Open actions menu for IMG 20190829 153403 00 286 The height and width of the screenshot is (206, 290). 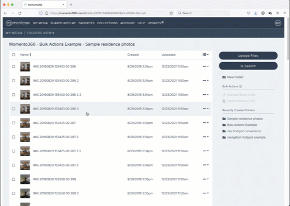pos(206,66)
